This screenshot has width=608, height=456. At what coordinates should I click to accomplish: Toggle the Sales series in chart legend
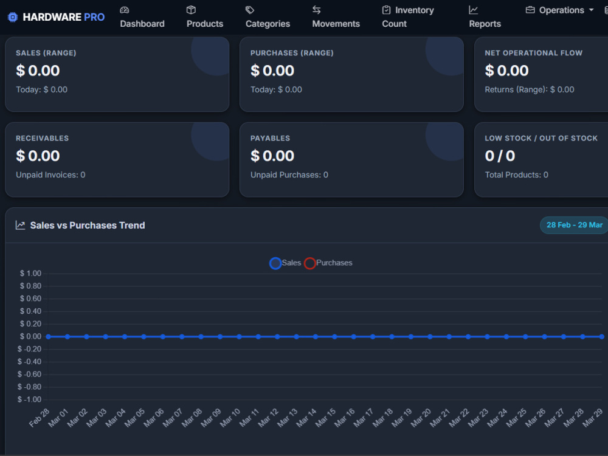coord(285,263)
